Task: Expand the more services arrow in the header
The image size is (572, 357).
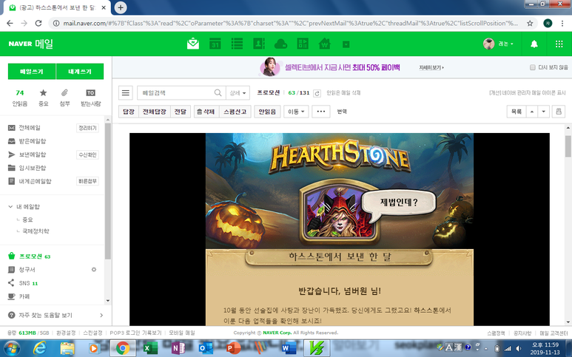Action: (346, 44)
